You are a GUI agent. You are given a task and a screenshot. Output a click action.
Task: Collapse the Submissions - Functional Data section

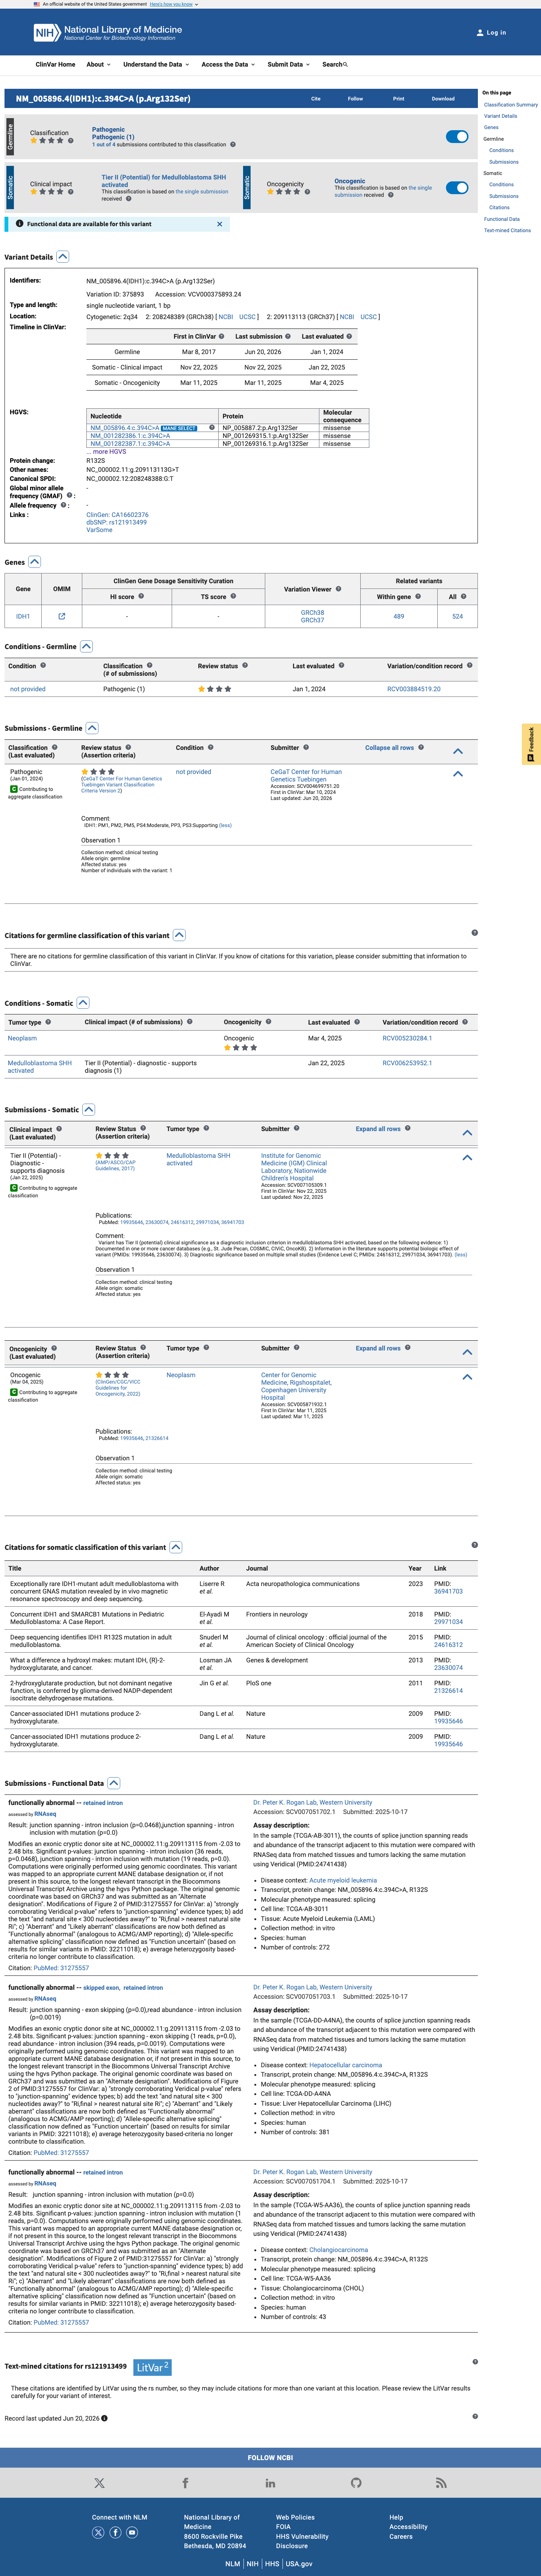point(114,1783)
